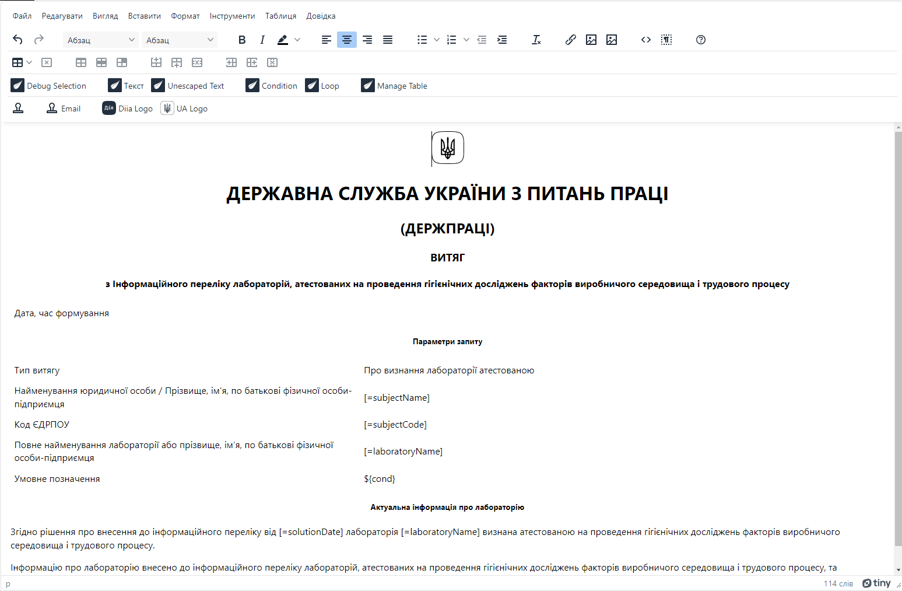
Task: Expand numbered list style options
Action: tap(466, 40)
